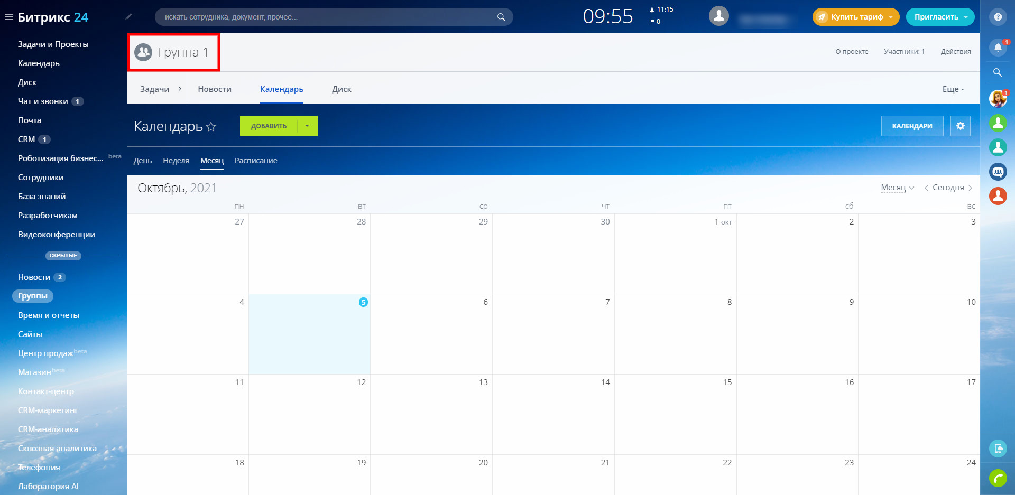Open Группы in left menu
Image resolution: width=1015 pixels, height=495 pixels.
click(x=33, y=296)
